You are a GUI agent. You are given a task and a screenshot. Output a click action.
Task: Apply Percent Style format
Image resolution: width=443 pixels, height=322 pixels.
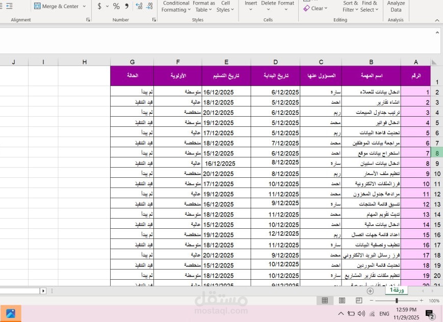point(116,6)
